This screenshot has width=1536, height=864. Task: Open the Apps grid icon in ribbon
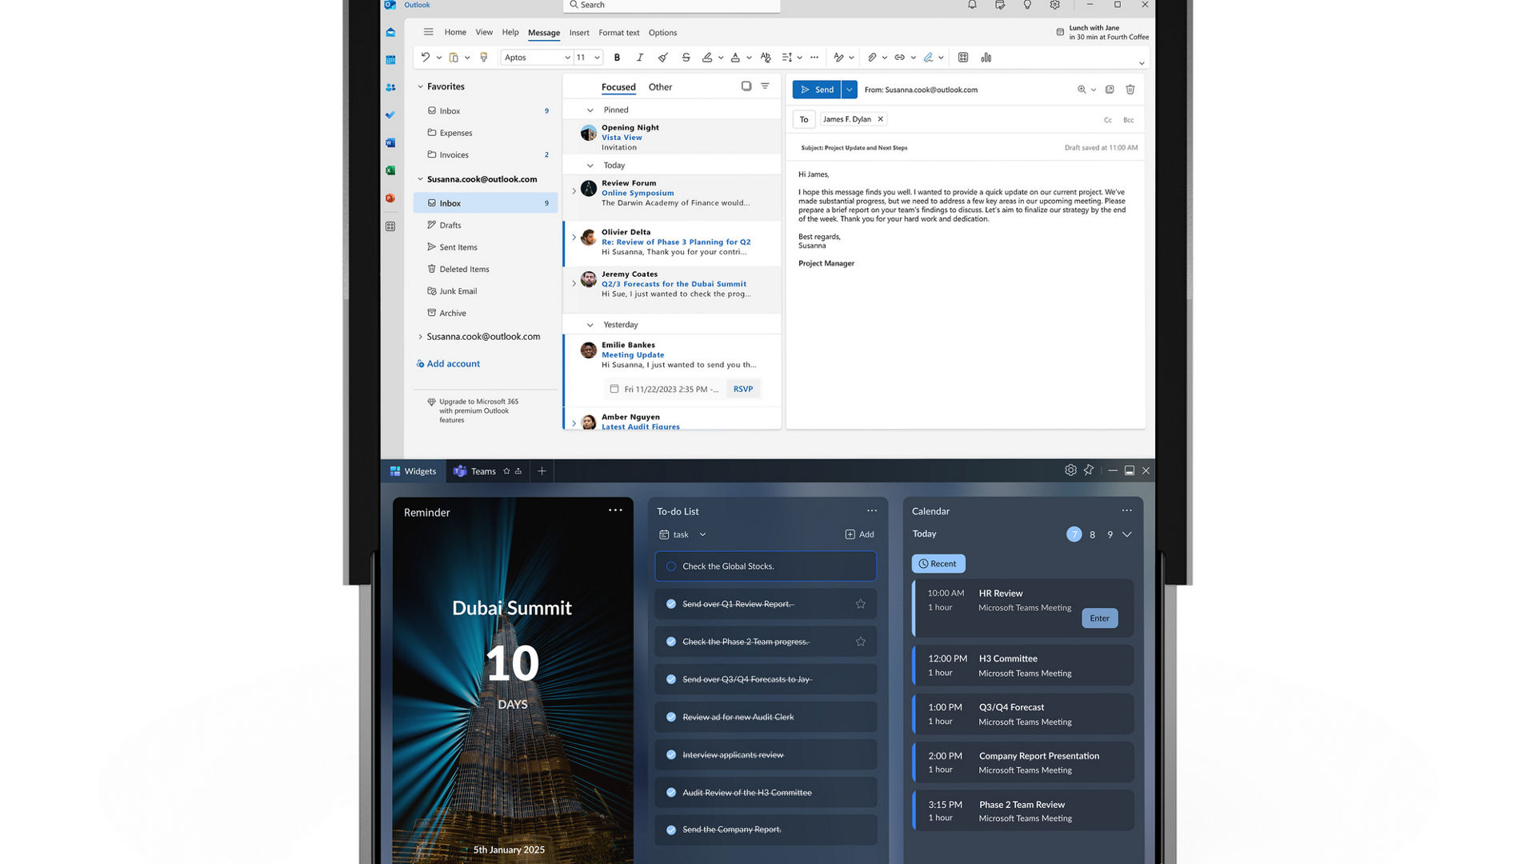coord(963,58)
